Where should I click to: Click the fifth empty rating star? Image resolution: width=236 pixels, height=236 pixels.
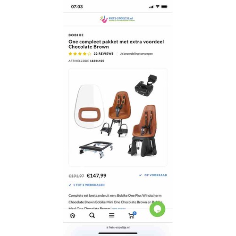point(89,54)
